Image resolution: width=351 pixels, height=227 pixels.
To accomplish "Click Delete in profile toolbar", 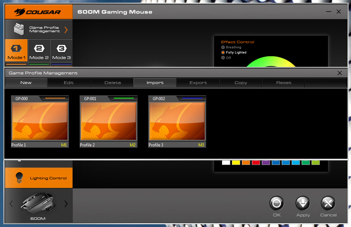I will click(113, 83).
